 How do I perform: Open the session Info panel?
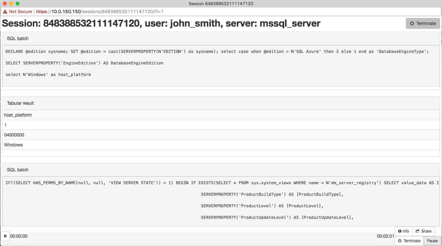coord(404,231)
